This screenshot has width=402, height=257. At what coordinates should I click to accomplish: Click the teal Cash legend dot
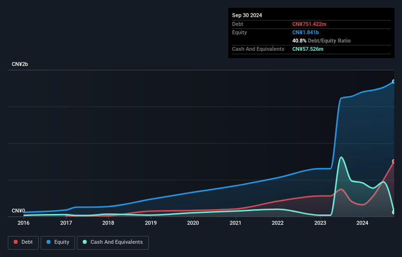[x=85, y=242]
